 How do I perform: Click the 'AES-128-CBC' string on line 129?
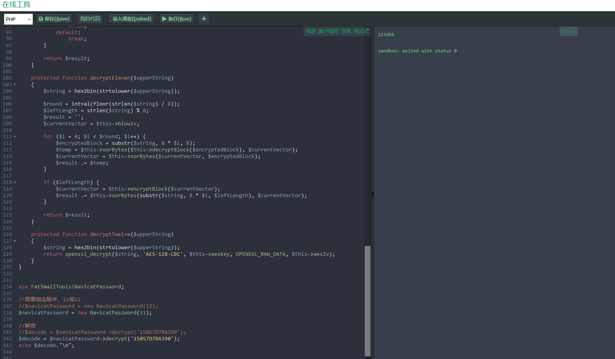click(x=163, y=254)
